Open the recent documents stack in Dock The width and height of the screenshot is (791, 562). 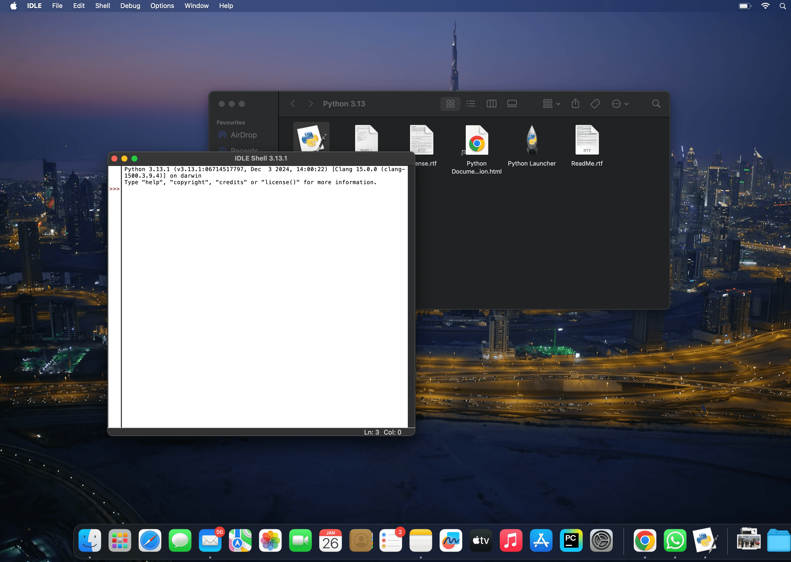(x=748, y=539)
